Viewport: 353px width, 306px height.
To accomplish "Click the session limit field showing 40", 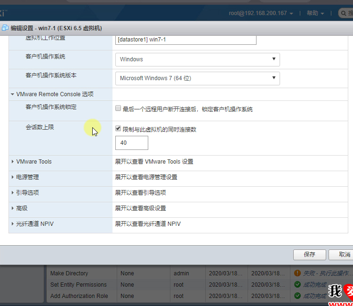I will click(132, 143).
